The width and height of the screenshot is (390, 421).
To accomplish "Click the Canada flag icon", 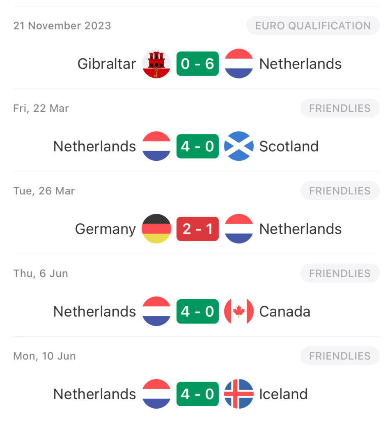I will click(239, 311).
